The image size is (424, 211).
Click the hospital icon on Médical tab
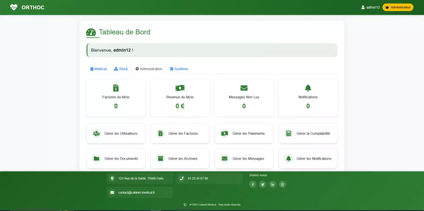pyautogui.click(x=92, y=69)
